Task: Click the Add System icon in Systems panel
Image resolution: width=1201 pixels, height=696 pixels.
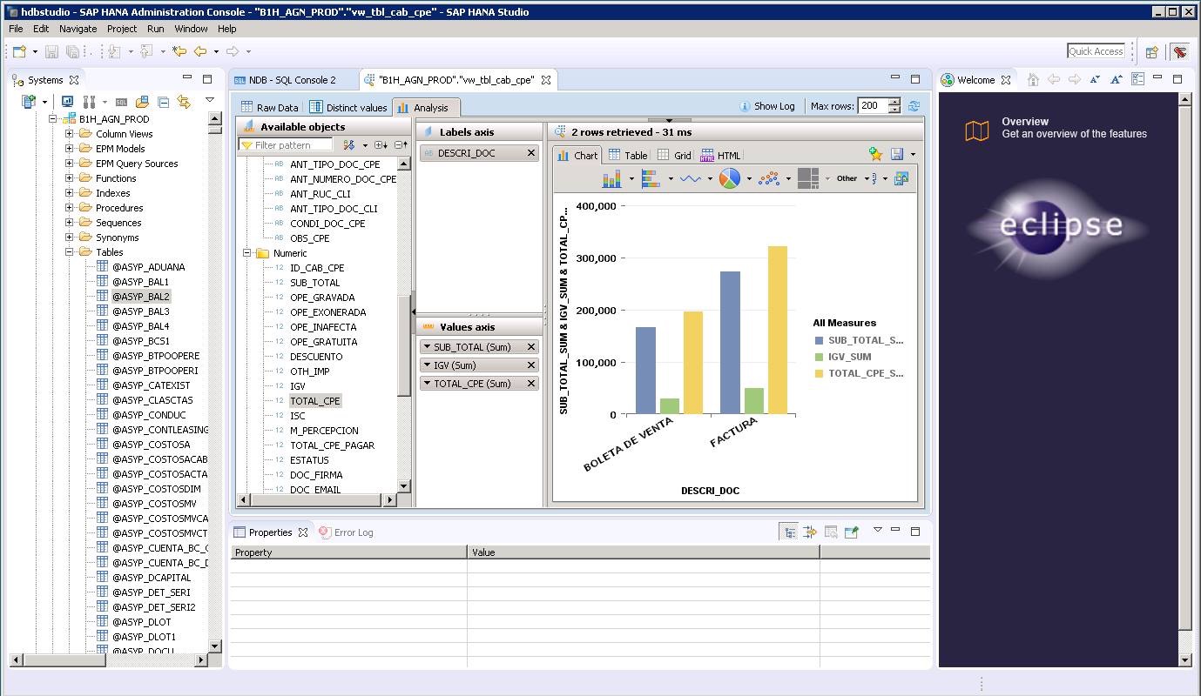Action: (29, 102)
